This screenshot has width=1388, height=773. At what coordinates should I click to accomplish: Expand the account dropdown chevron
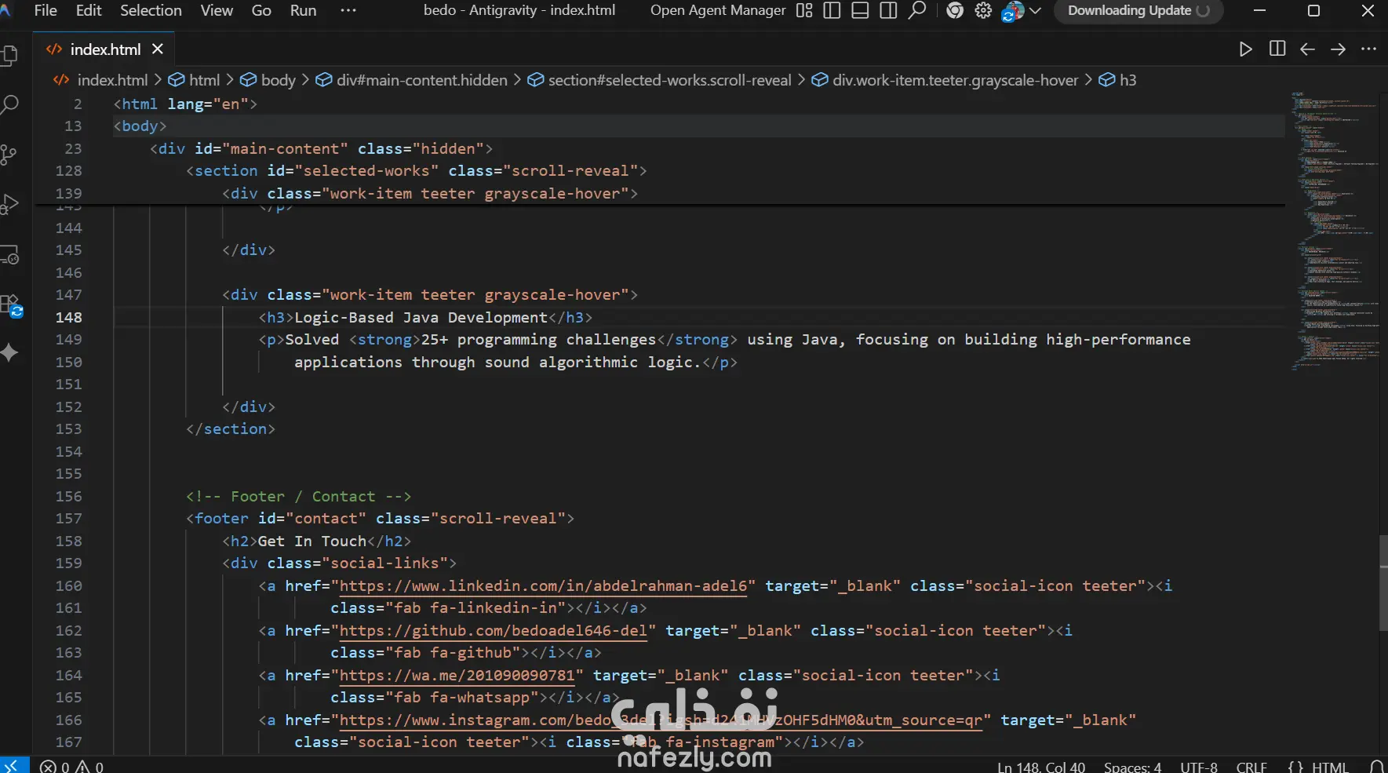point(1035,10)
